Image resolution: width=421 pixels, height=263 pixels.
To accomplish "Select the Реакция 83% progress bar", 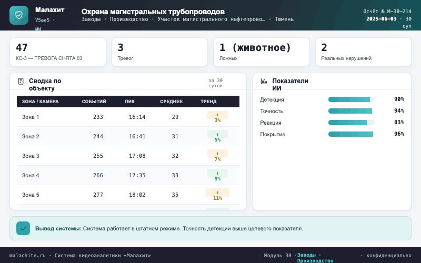I will (351, 123).
